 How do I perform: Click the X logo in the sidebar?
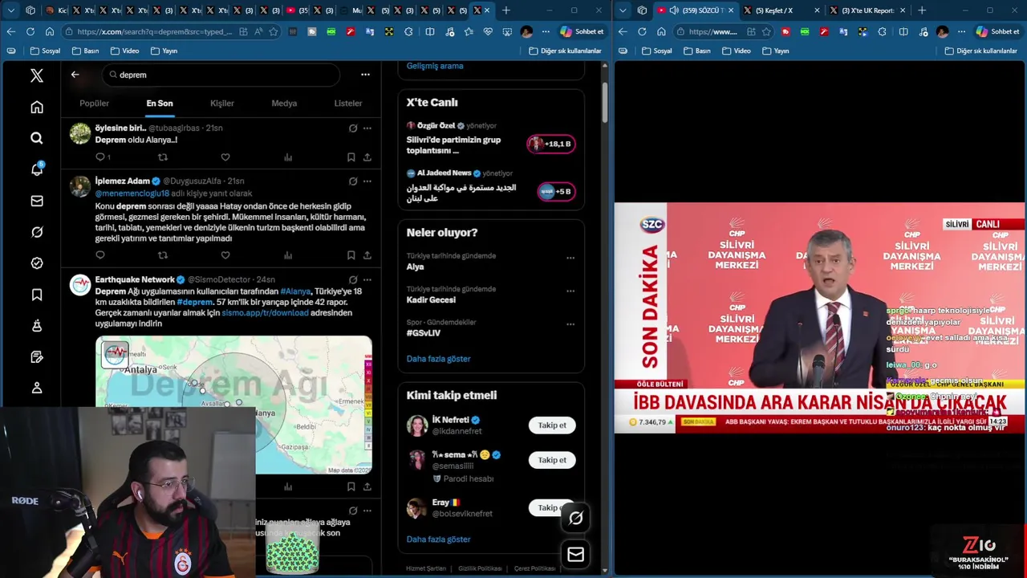37,75
